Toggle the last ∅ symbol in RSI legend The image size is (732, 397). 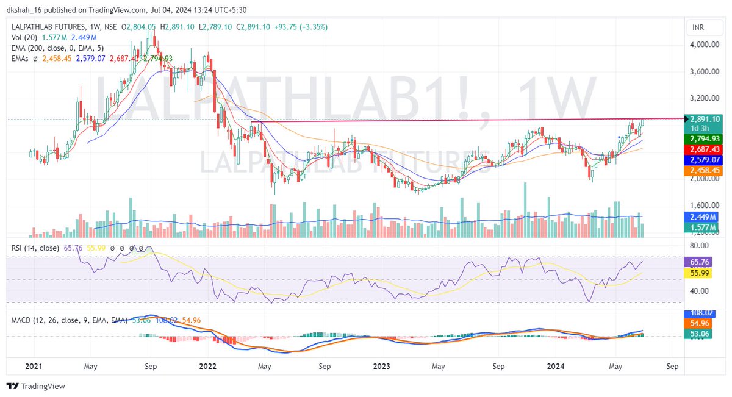(x=141, y=248)
